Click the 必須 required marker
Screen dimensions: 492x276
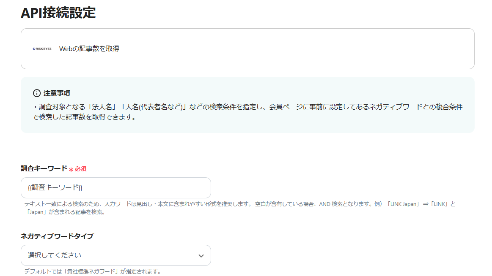point(78,169)
